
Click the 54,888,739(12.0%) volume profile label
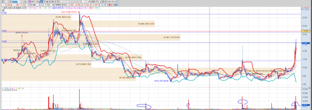tap(146, 24)
